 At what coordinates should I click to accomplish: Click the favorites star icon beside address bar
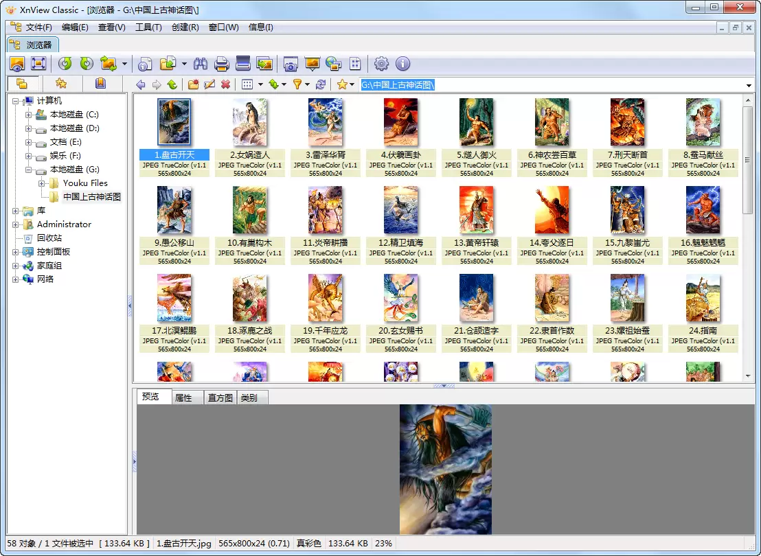click(342, 85)
